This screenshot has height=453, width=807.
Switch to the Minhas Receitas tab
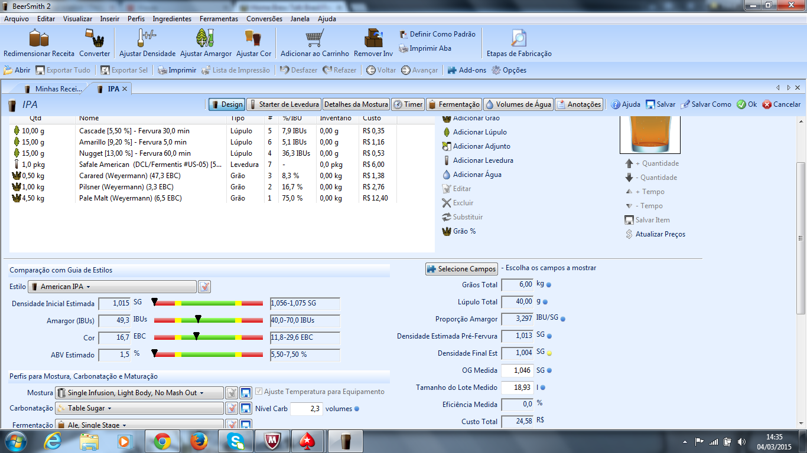click(53, 89)
